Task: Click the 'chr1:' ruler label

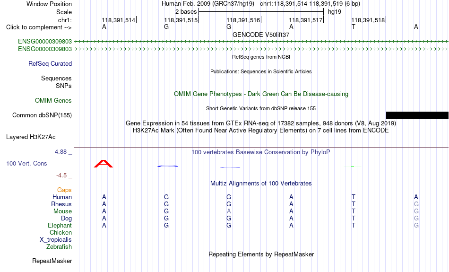Action: (x=65, y=20)
